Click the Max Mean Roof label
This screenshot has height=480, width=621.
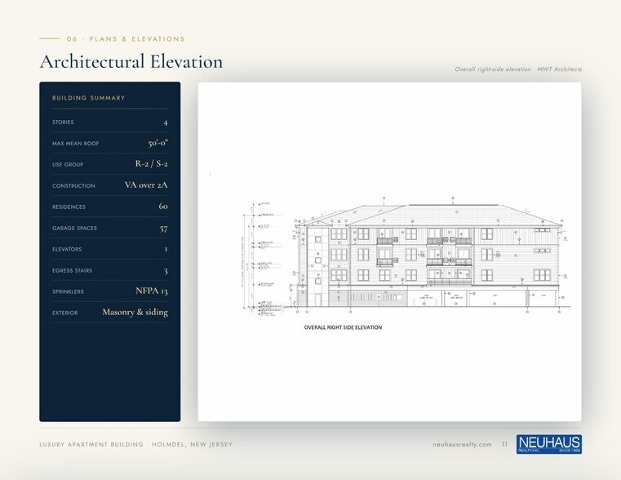[x=75, y=144]
